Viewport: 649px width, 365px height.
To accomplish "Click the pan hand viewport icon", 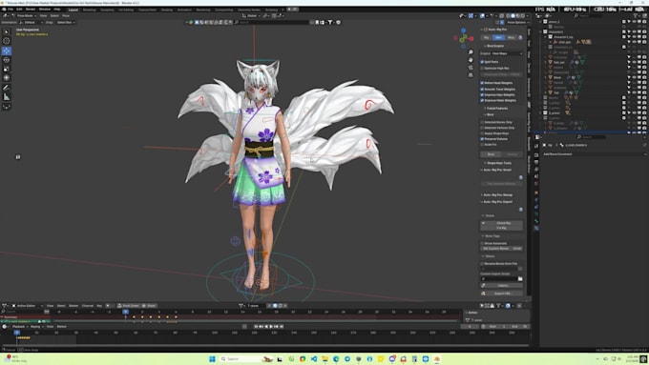I will click(471, 60).
